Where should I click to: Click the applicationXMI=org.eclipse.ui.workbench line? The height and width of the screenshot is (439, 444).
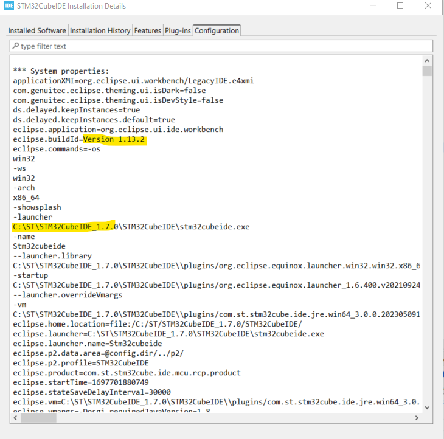pos(133,81)
